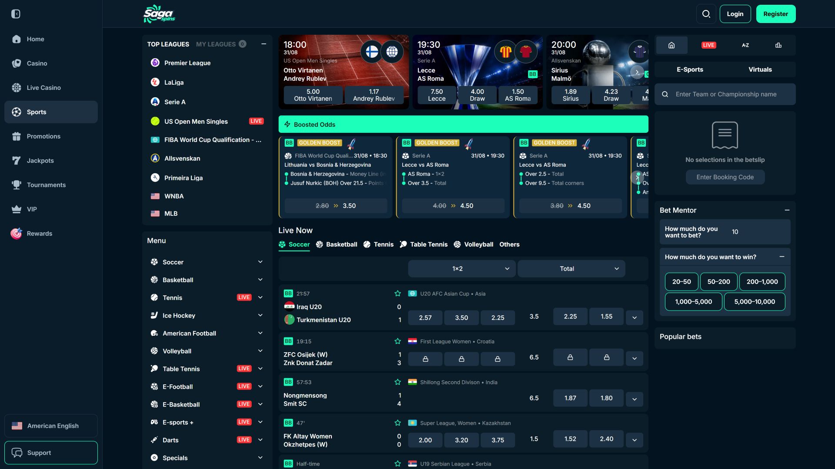
Task: Open the 1×2 market dropdown
Action: click(x=461, y=269)
